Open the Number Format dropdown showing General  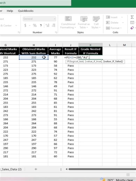(x=39, y=19)
